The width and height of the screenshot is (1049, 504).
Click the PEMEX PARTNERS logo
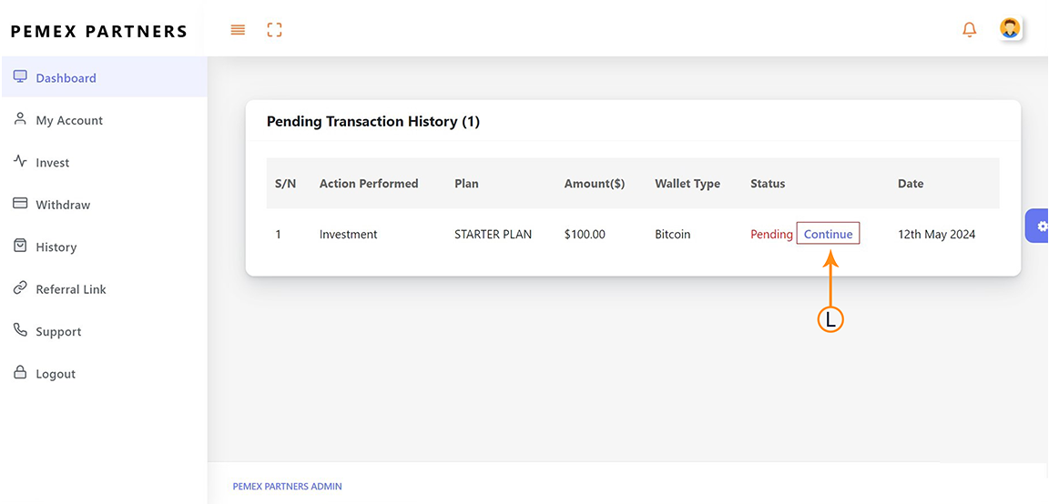(99, 31)
